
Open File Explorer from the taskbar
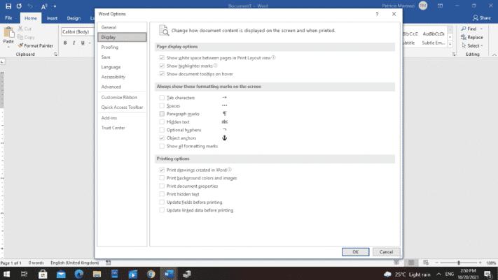point(97,274)
